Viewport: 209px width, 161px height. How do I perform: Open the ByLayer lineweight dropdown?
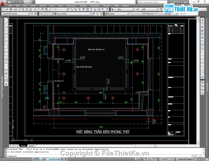coord(176,14)
